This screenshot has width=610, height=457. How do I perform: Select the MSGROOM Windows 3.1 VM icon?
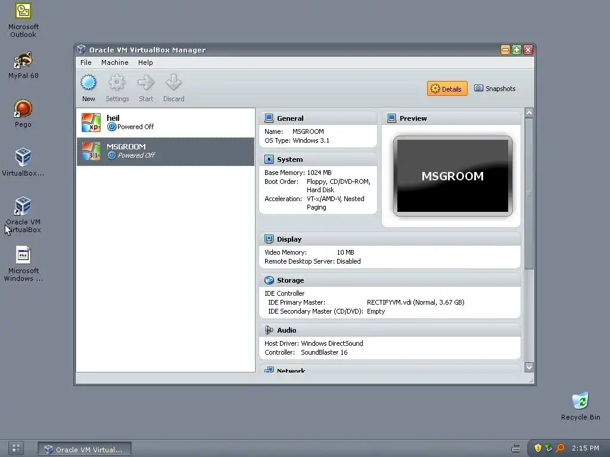coord(91,151)
